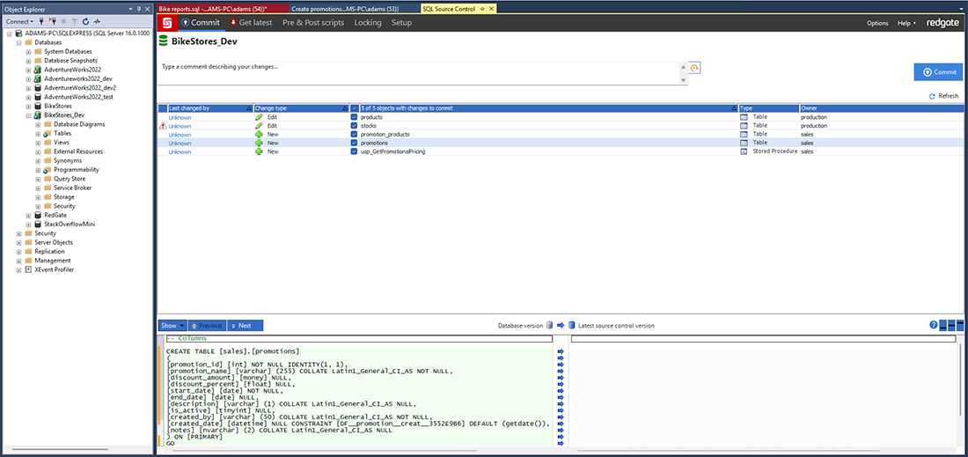This screenshot has height=457, width=968.
Task: Select the AdventureWorks2022_test database node
Action: (x=78, y=97)
